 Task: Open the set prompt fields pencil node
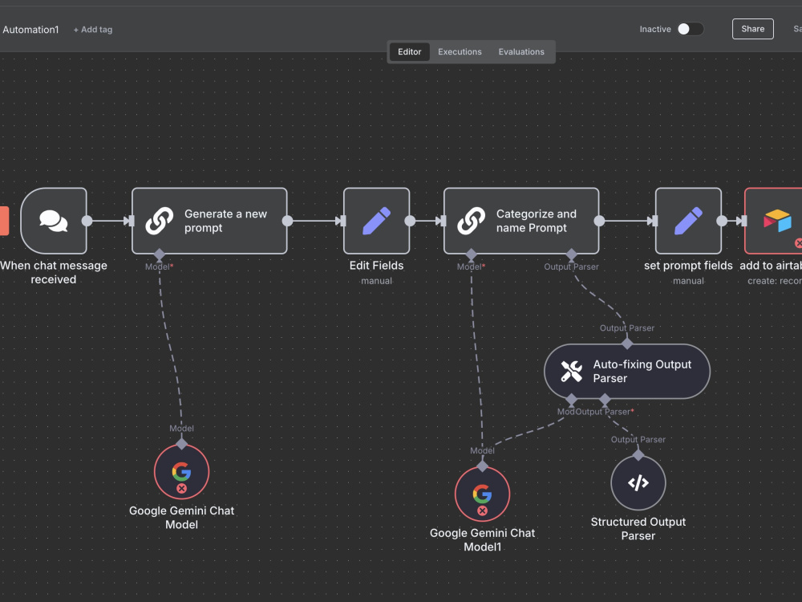(688, 221)
